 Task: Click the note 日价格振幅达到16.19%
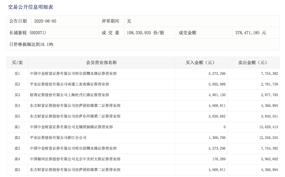[x=31, y=44]
